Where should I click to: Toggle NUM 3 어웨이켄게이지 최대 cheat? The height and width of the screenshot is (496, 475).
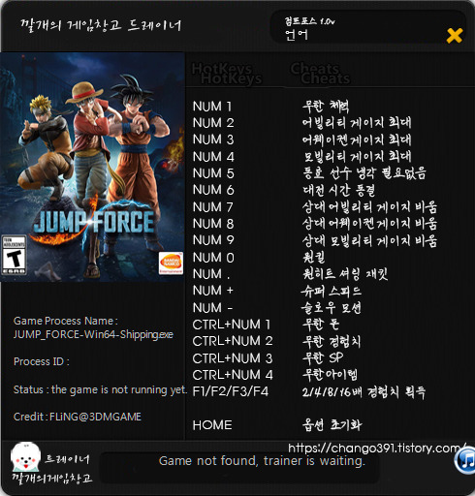(x=357, y=139)
